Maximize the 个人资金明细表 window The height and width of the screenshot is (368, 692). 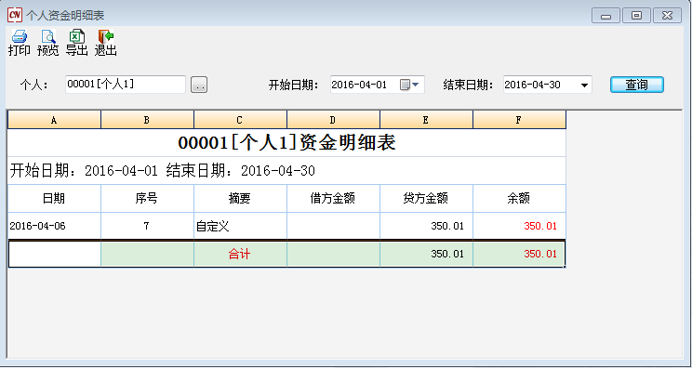point(636,16)
